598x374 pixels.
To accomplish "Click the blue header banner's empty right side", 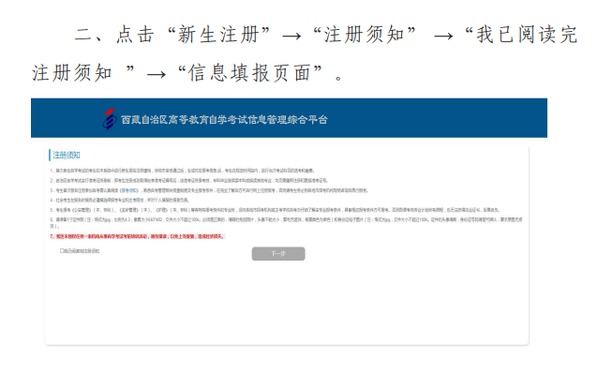I will 439,118.
